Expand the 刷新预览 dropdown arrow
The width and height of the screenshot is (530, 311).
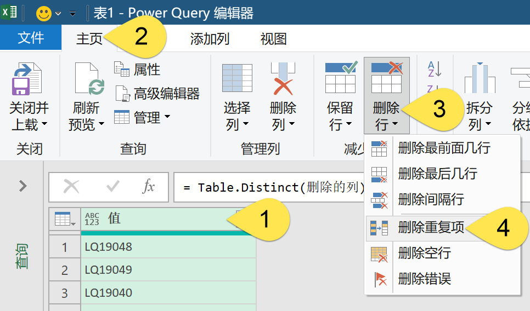tap(102, 124)
